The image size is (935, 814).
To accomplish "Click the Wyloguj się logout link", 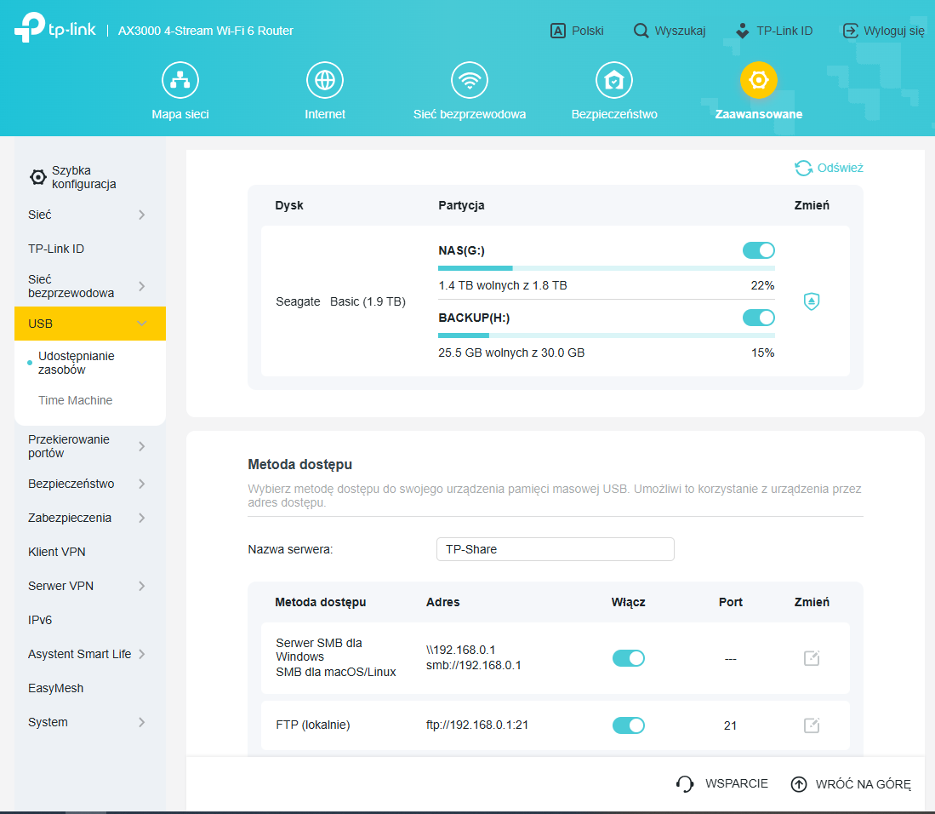I will point(883,31).
